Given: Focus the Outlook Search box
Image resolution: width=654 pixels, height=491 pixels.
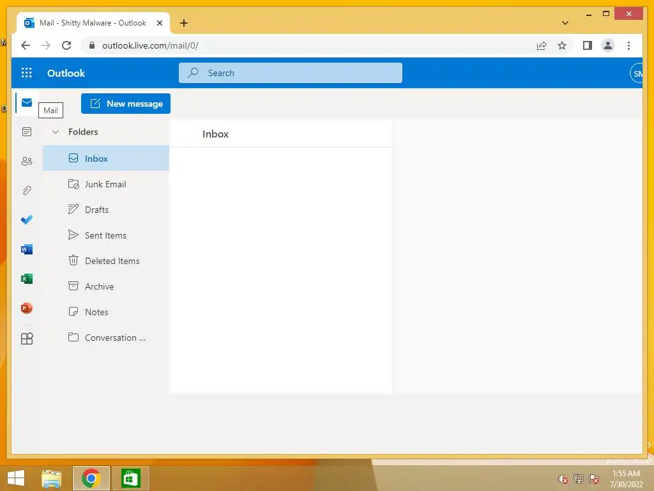Looking at the screenshot, I should pos(291,73).
